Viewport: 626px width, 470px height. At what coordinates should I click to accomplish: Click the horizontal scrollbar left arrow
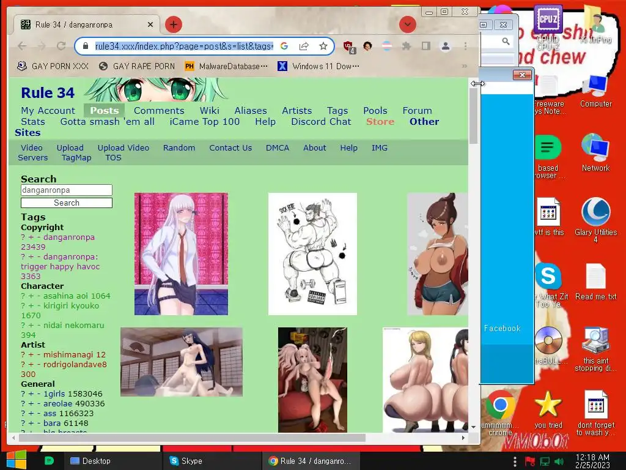[x=13, y=438]
